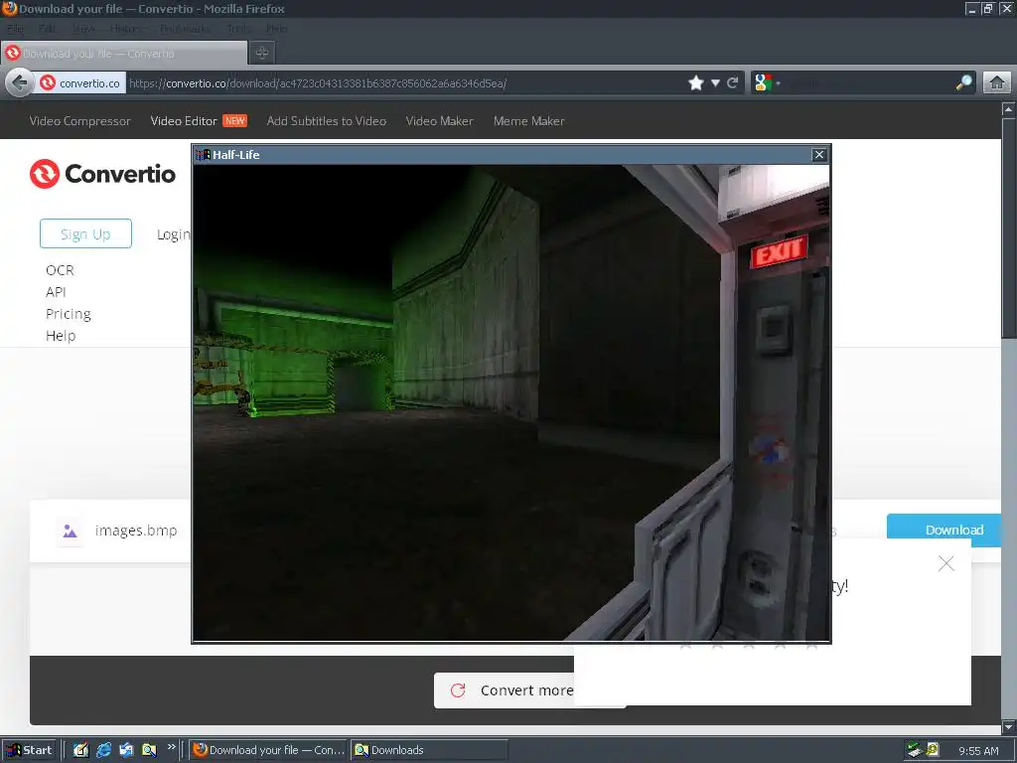Click the vertical scrollbar thumb
The width and height of the screenshot is (1017, 763).
(x=1009, y=228)
